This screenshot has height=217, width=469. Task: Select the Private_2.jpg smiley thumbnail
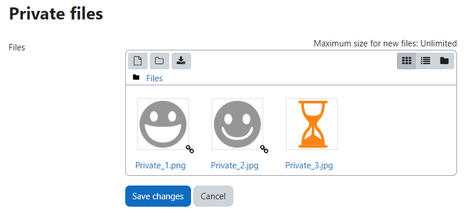(237, 124)
